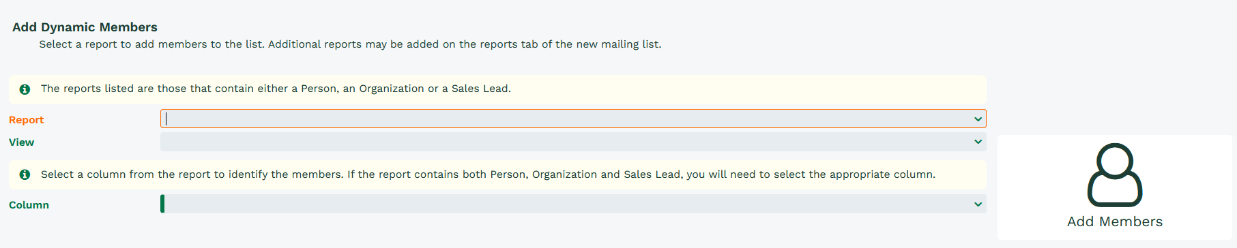Click the blinking text cursor in Report field
The height and width of the screenshot is (248, 1237).
pyautogui.click(x=166, y=119)
